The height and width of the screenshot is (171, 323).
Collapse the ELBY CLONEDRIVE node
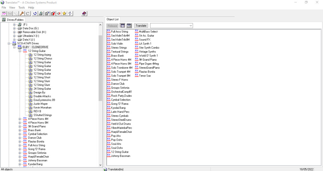pos(14,47)
